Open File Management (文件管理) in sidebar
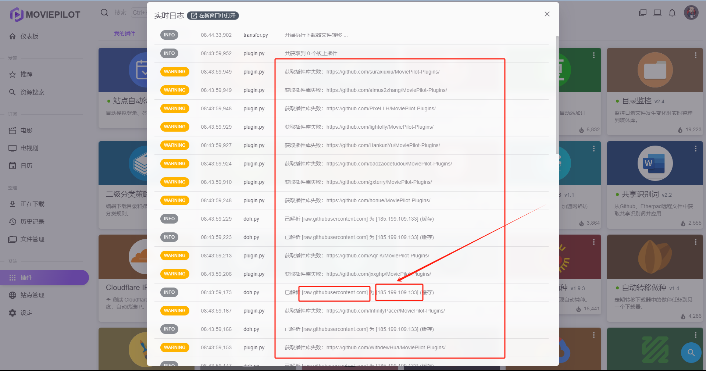The image size is (706, 371). 32,239
